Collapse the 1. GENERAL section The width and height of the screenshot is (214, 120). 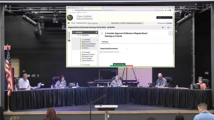tap(77, 35)
